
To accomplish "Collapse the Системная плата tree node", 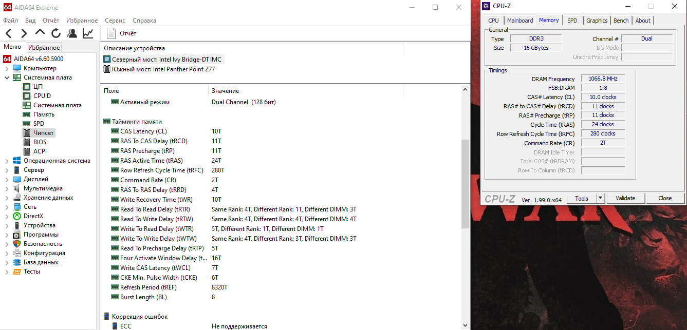I will pos(7,77).
